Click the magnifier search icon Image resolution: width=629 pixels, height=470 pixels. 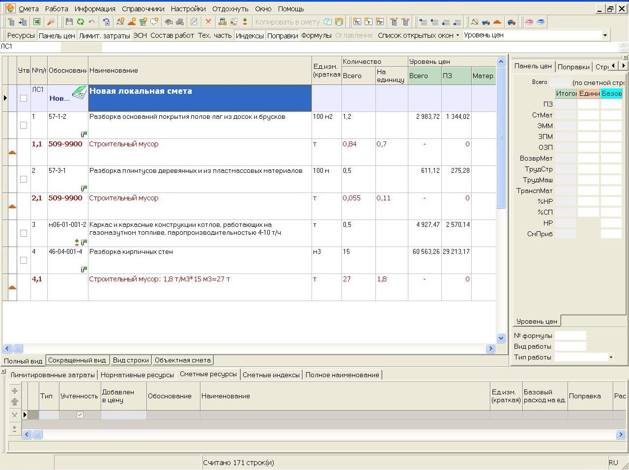coord(51,22)
